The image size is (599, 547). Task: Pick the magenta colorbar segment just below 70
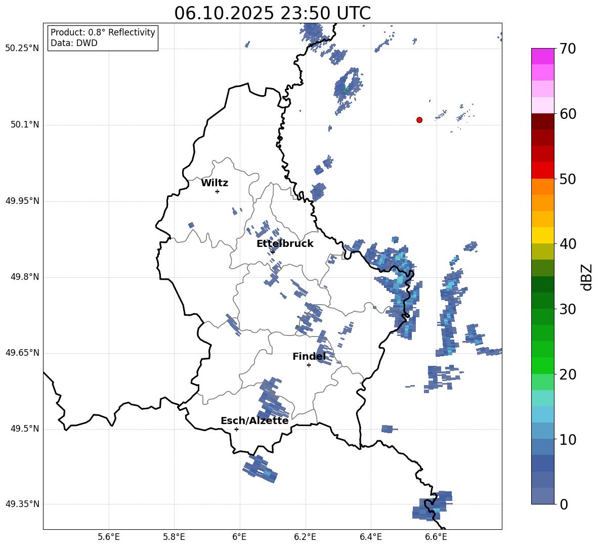tap(542, 56)
